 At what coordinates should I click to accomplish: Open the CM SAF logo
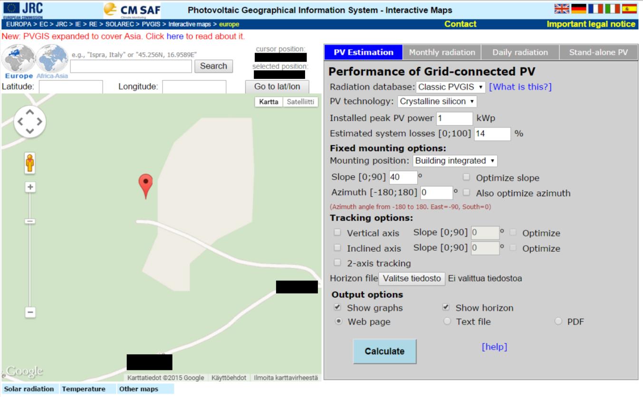coord(132,9)
